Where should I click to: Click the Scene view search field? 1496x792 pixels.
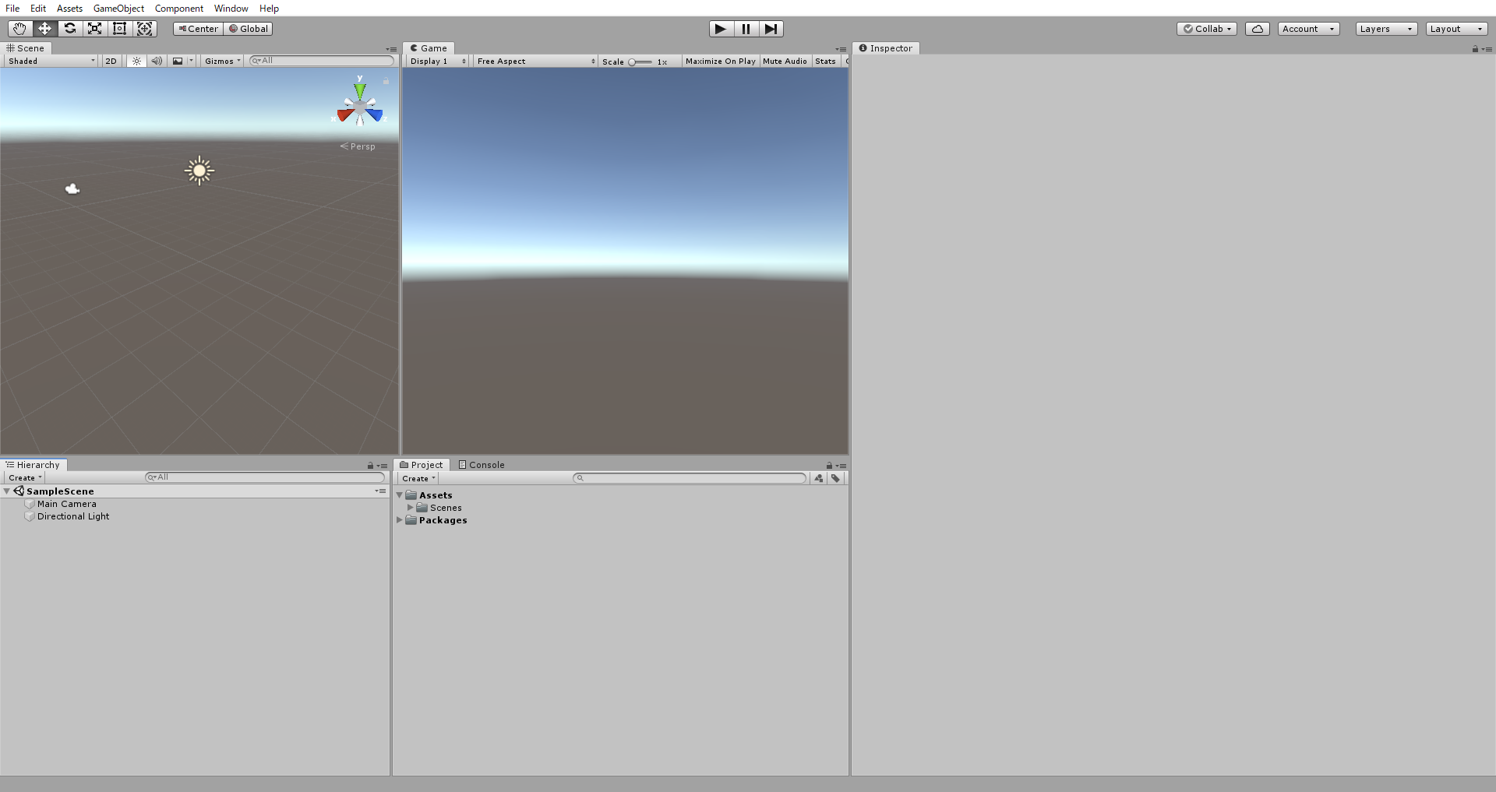coord(322,61)
